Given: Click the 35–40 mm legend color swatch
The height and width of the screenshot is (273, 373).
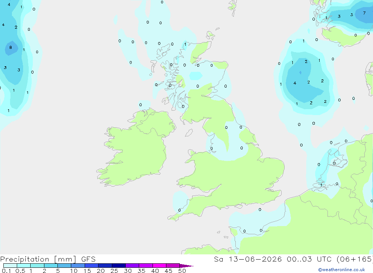Looking at the screenshot, I should click(x=146, y=266).
